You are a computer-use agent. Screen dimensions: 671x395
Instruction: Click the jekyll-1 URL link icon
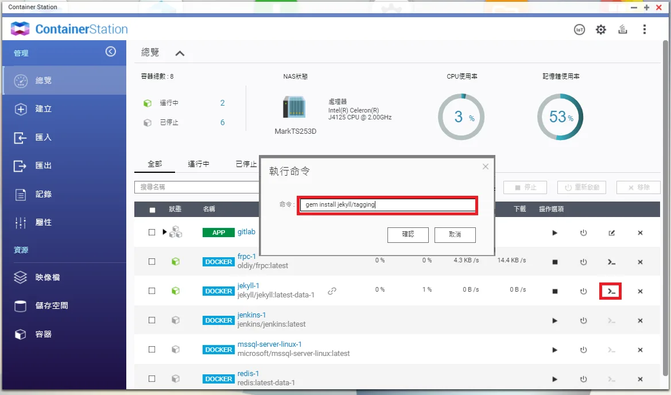[332, 291]
